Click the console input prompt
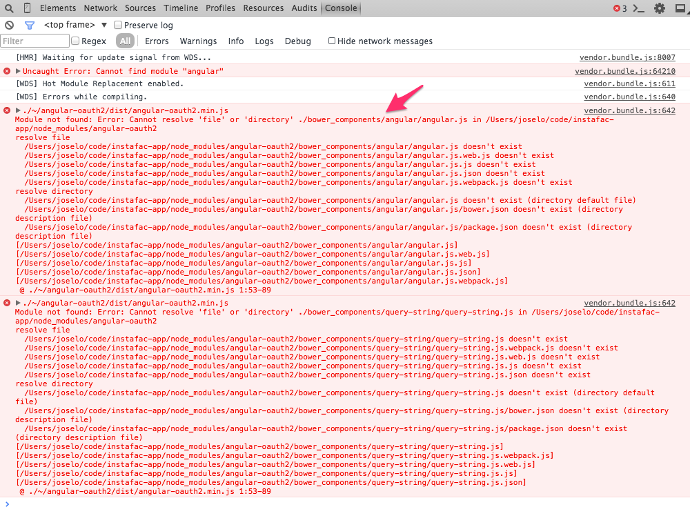The width and height of the screenshot is (690, 507). coord(69,503)
